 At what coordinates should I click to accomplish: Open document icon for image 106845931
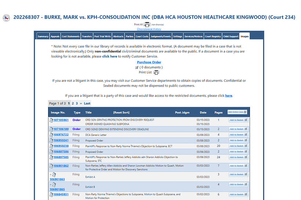51,195
